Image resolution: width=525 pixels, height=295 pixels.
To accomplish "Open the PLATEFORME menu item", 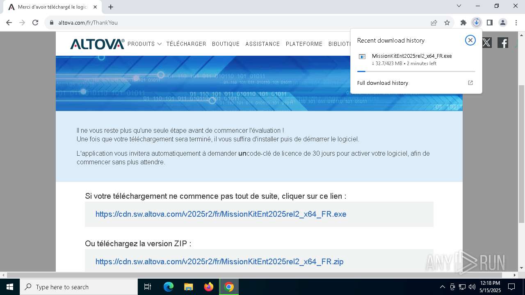I will point(304,44).
